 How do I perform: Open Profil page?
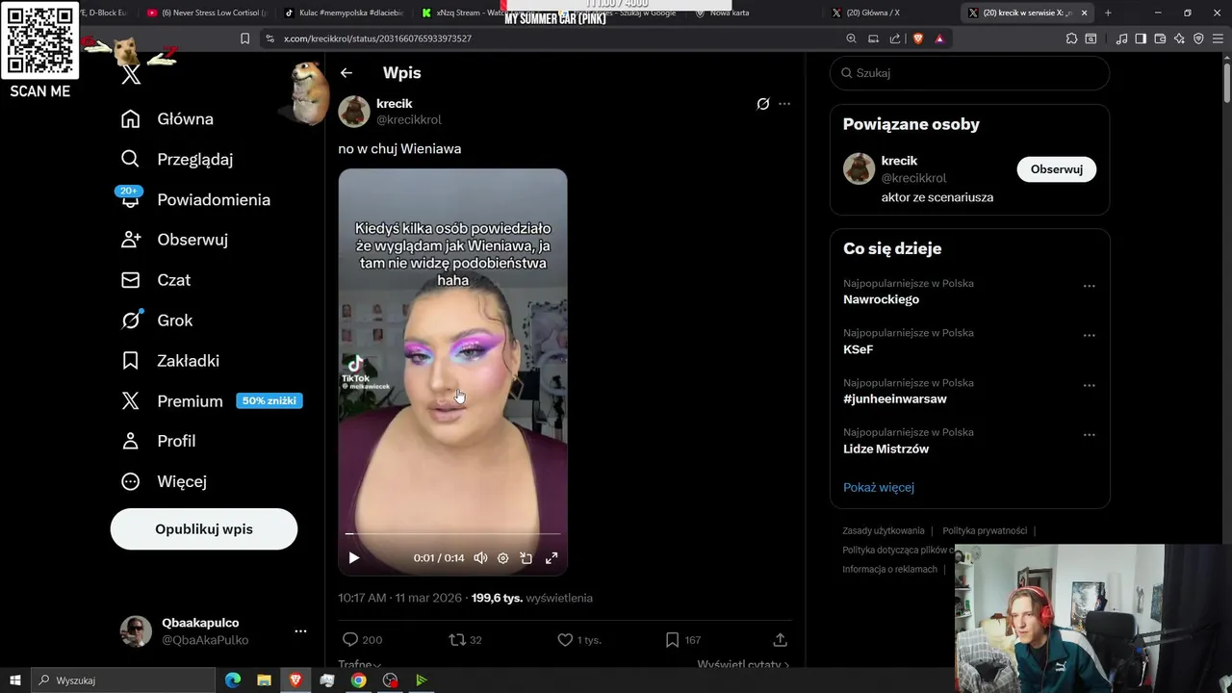coord(158,441)
